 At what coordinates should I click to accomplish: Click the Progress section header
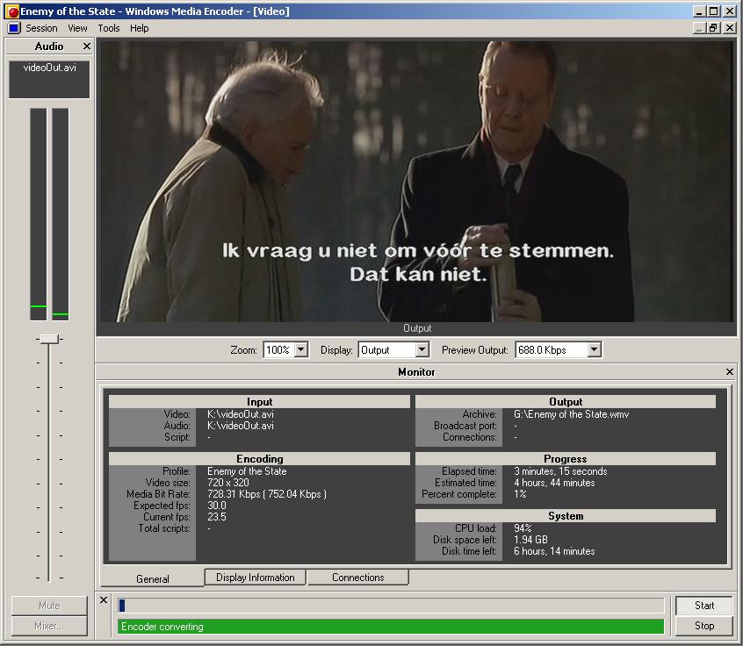[x=566, y=459]
